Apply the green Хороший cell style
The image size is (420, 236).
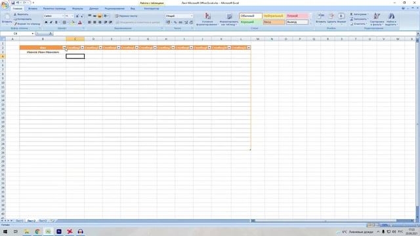tap(251, 22)
